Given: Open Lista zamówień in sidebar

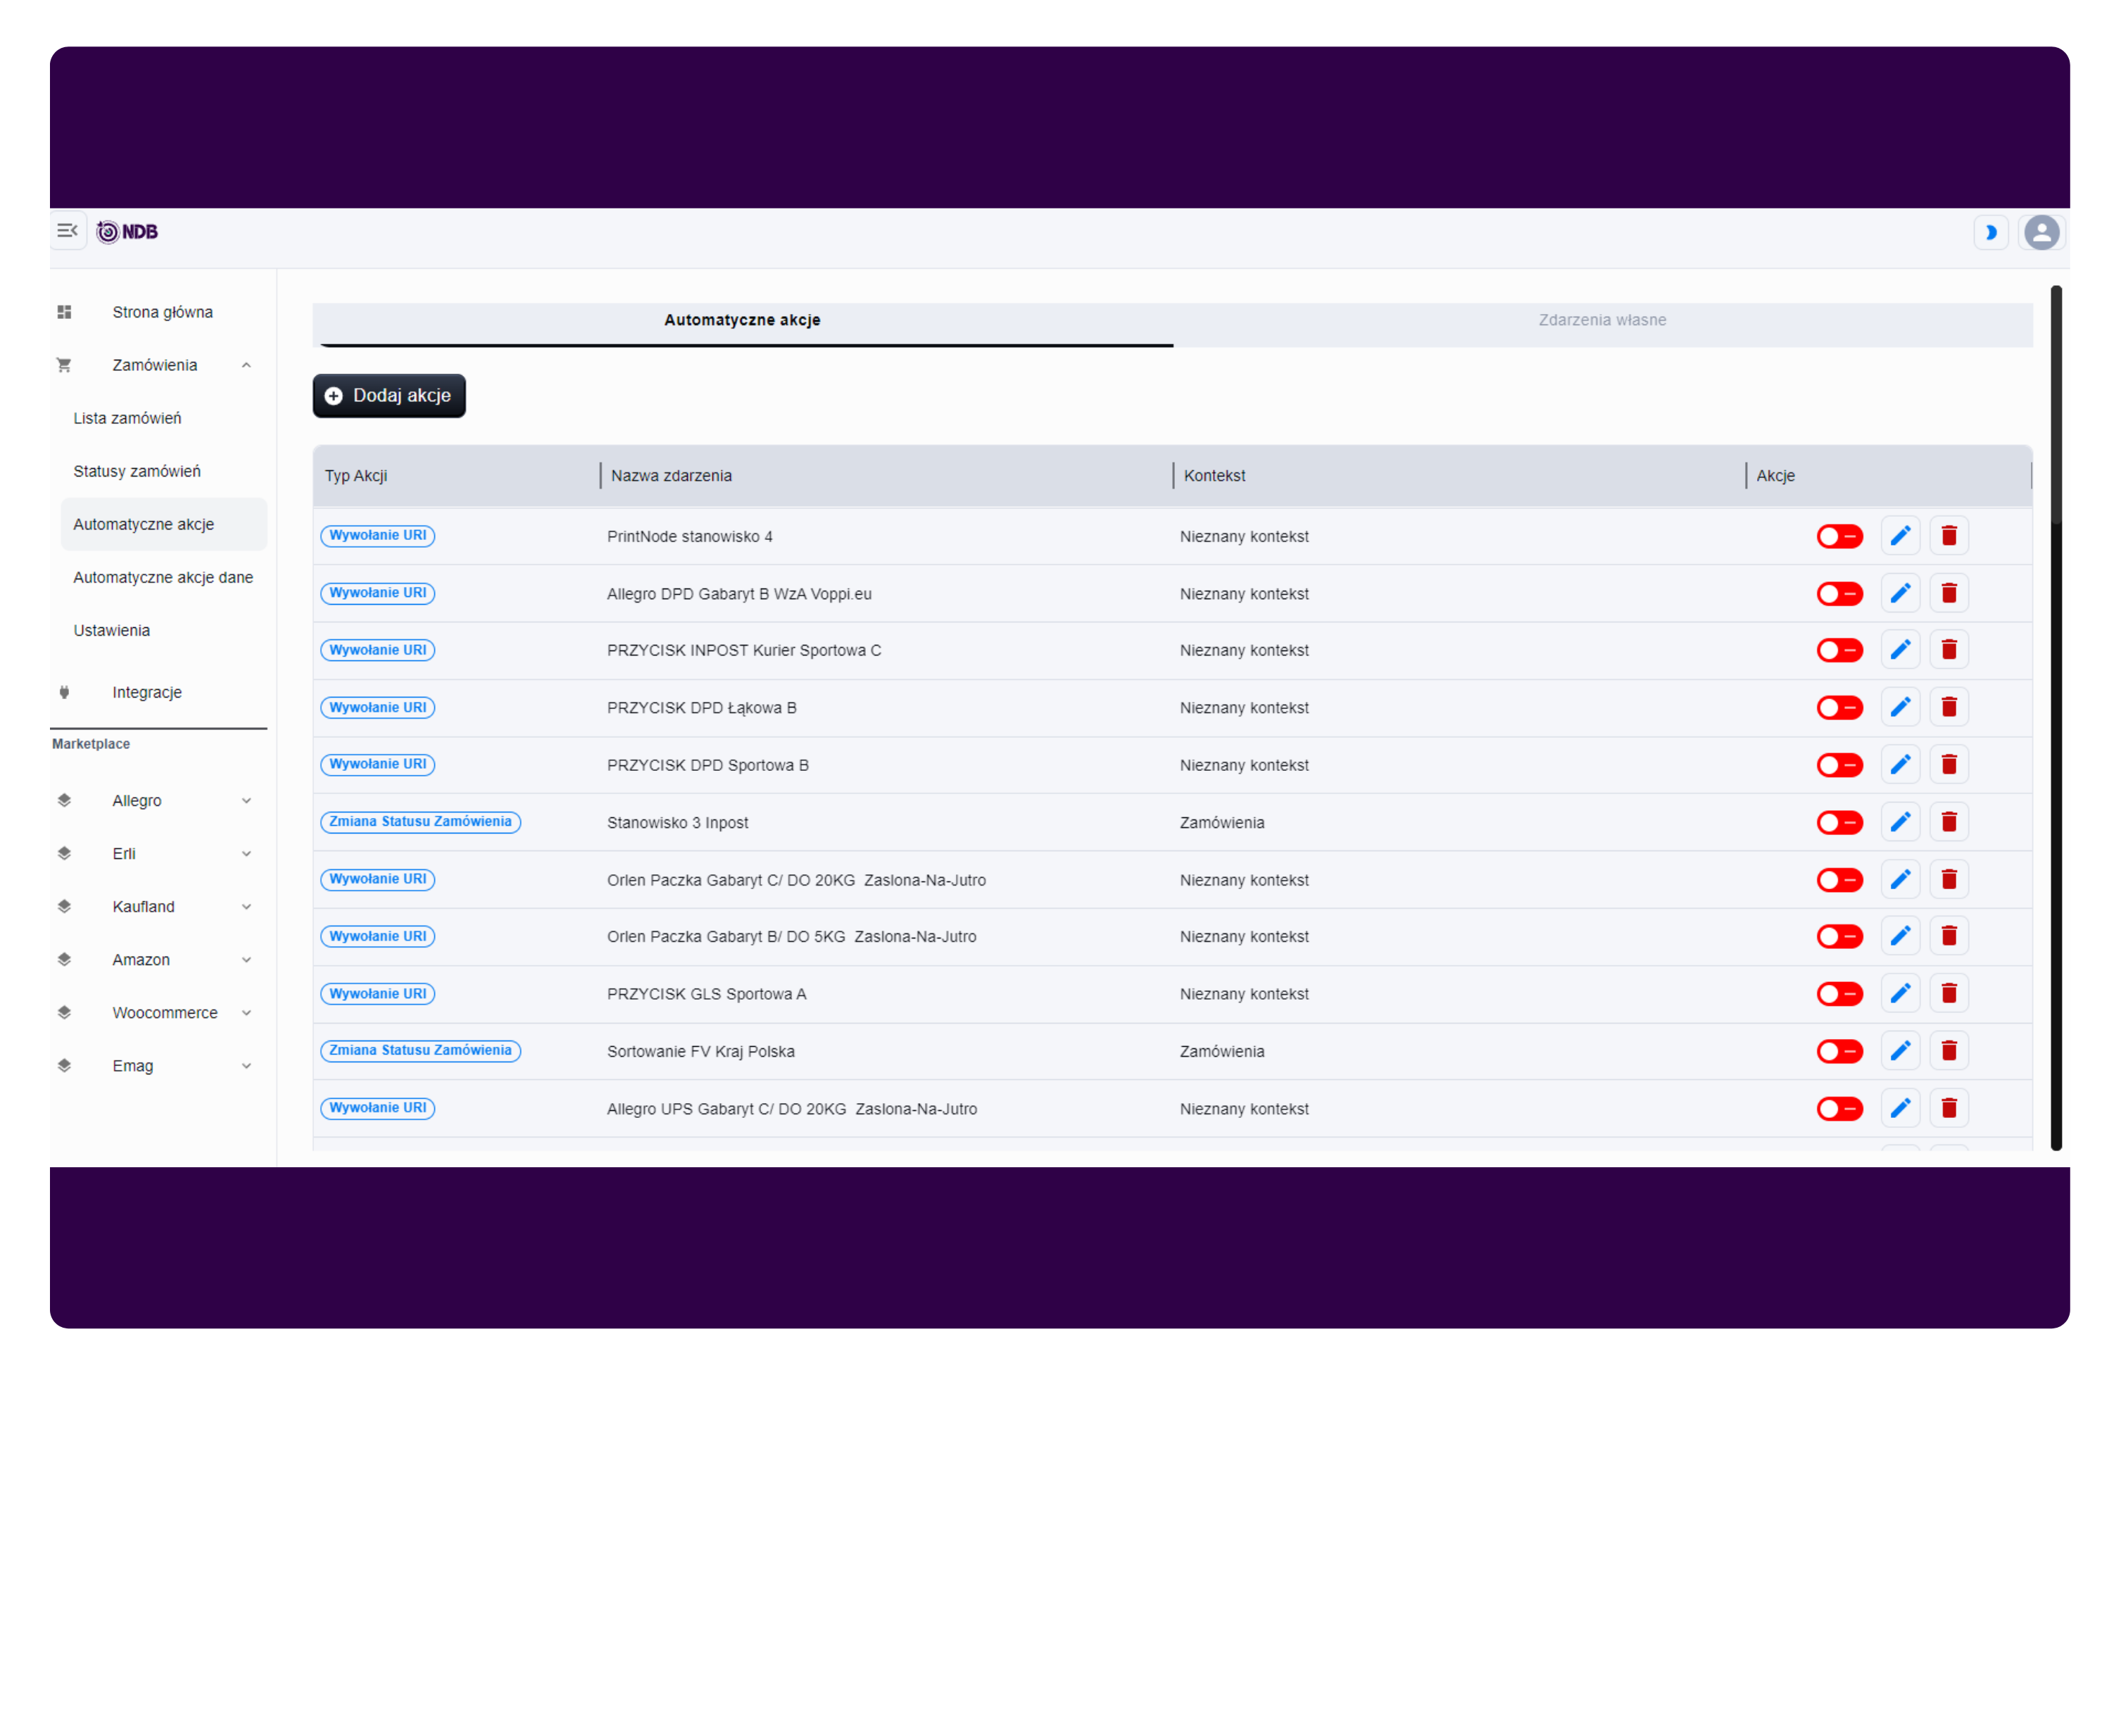Looking at the screenshot, I should coord(127,418).
